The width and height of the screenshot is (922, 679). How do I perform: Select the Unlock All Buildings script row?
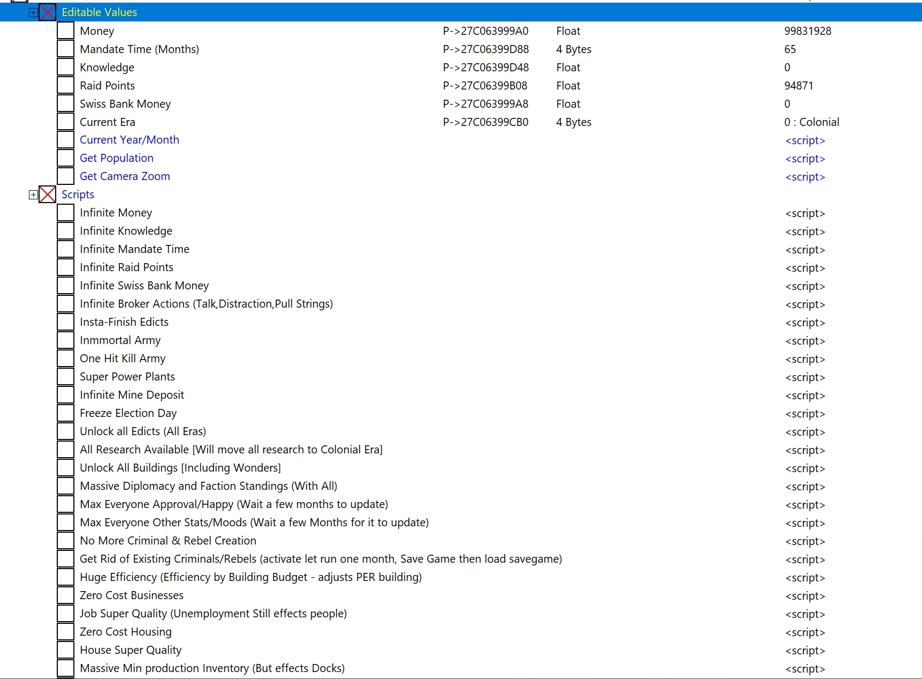pyautogui.click(x=180, y=468)
